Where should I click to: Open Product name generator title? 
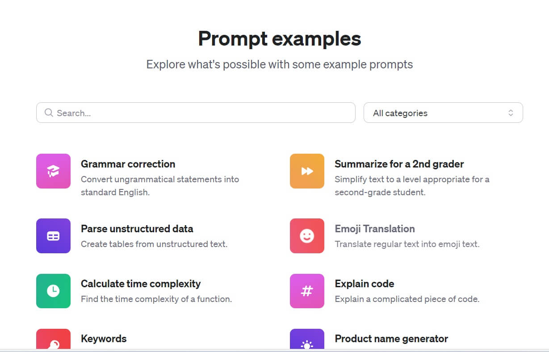click(x=391, y=339)
